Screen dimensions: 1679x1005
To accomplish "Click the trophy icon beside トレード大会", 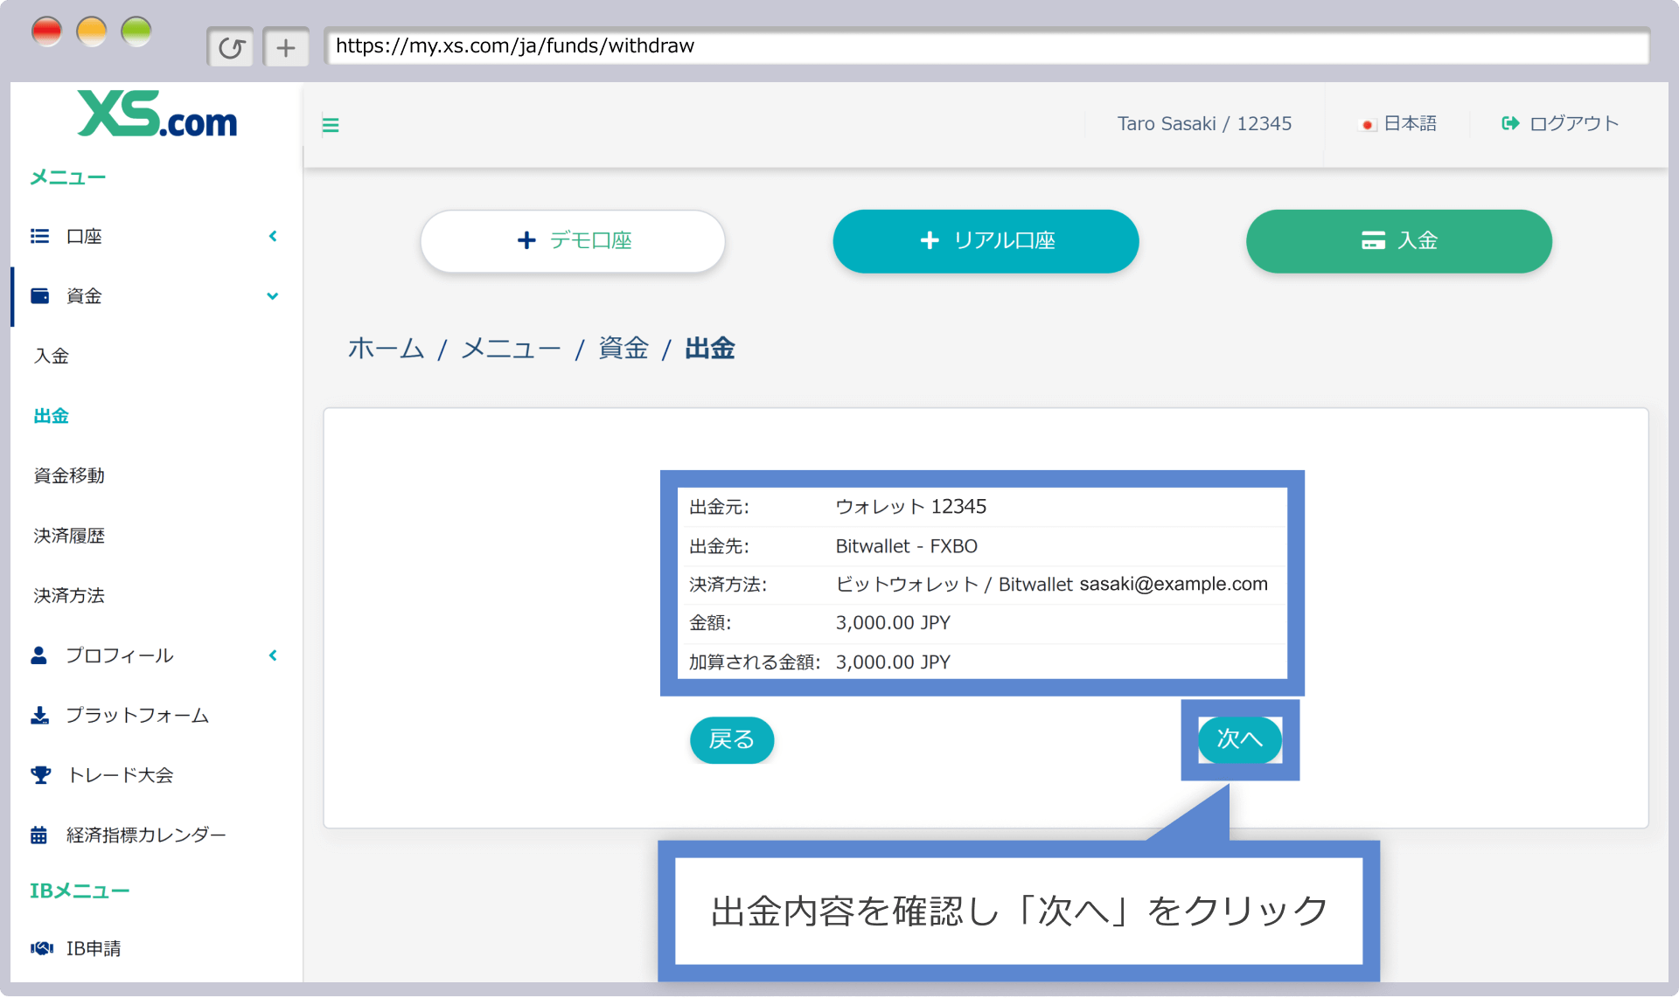I will pyautogui.click(x=40, y=774).
